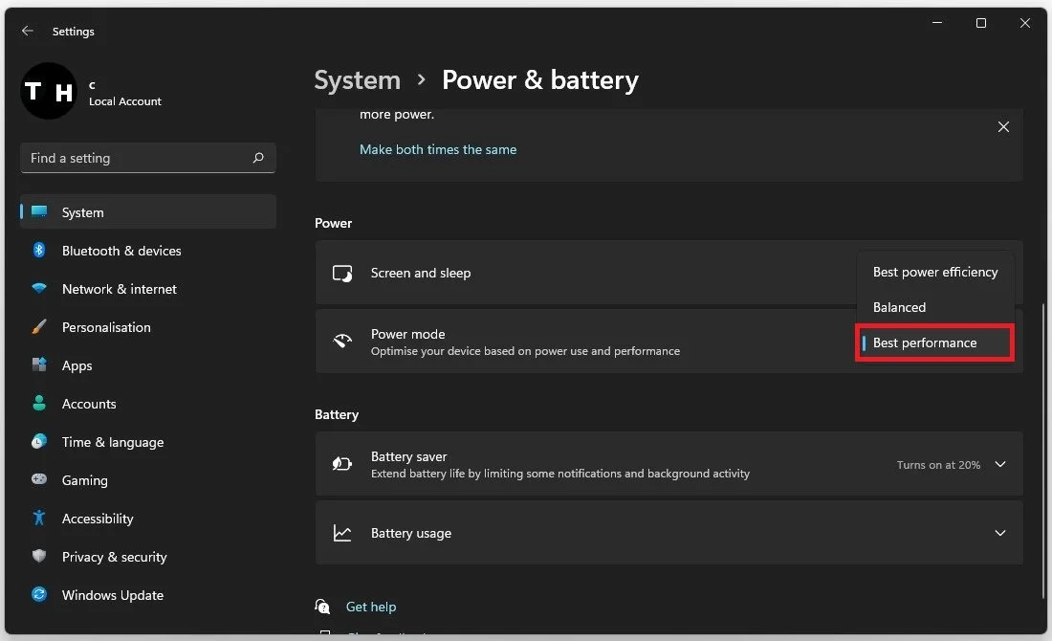
Task: Click the vertical scrollbar of the page
Action: tap(1043, 450)
